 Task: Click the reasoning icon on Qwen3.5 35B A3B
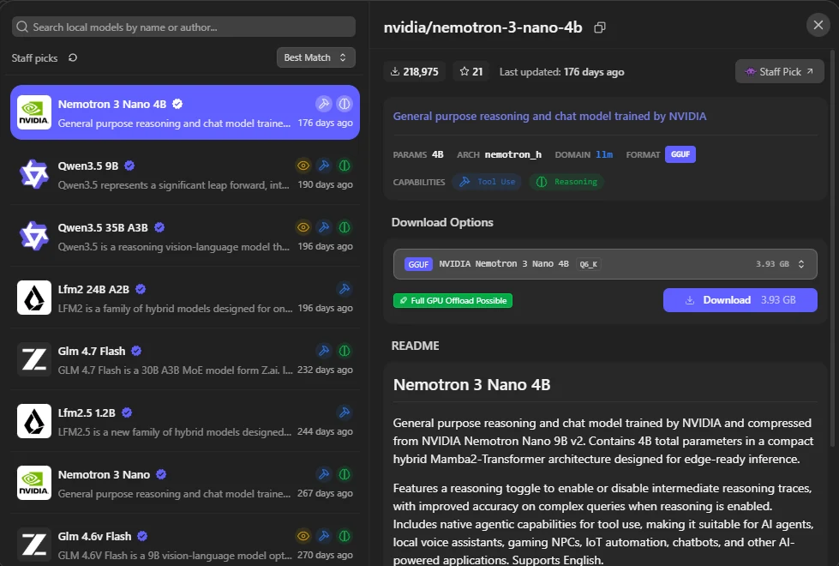point(345,227)
